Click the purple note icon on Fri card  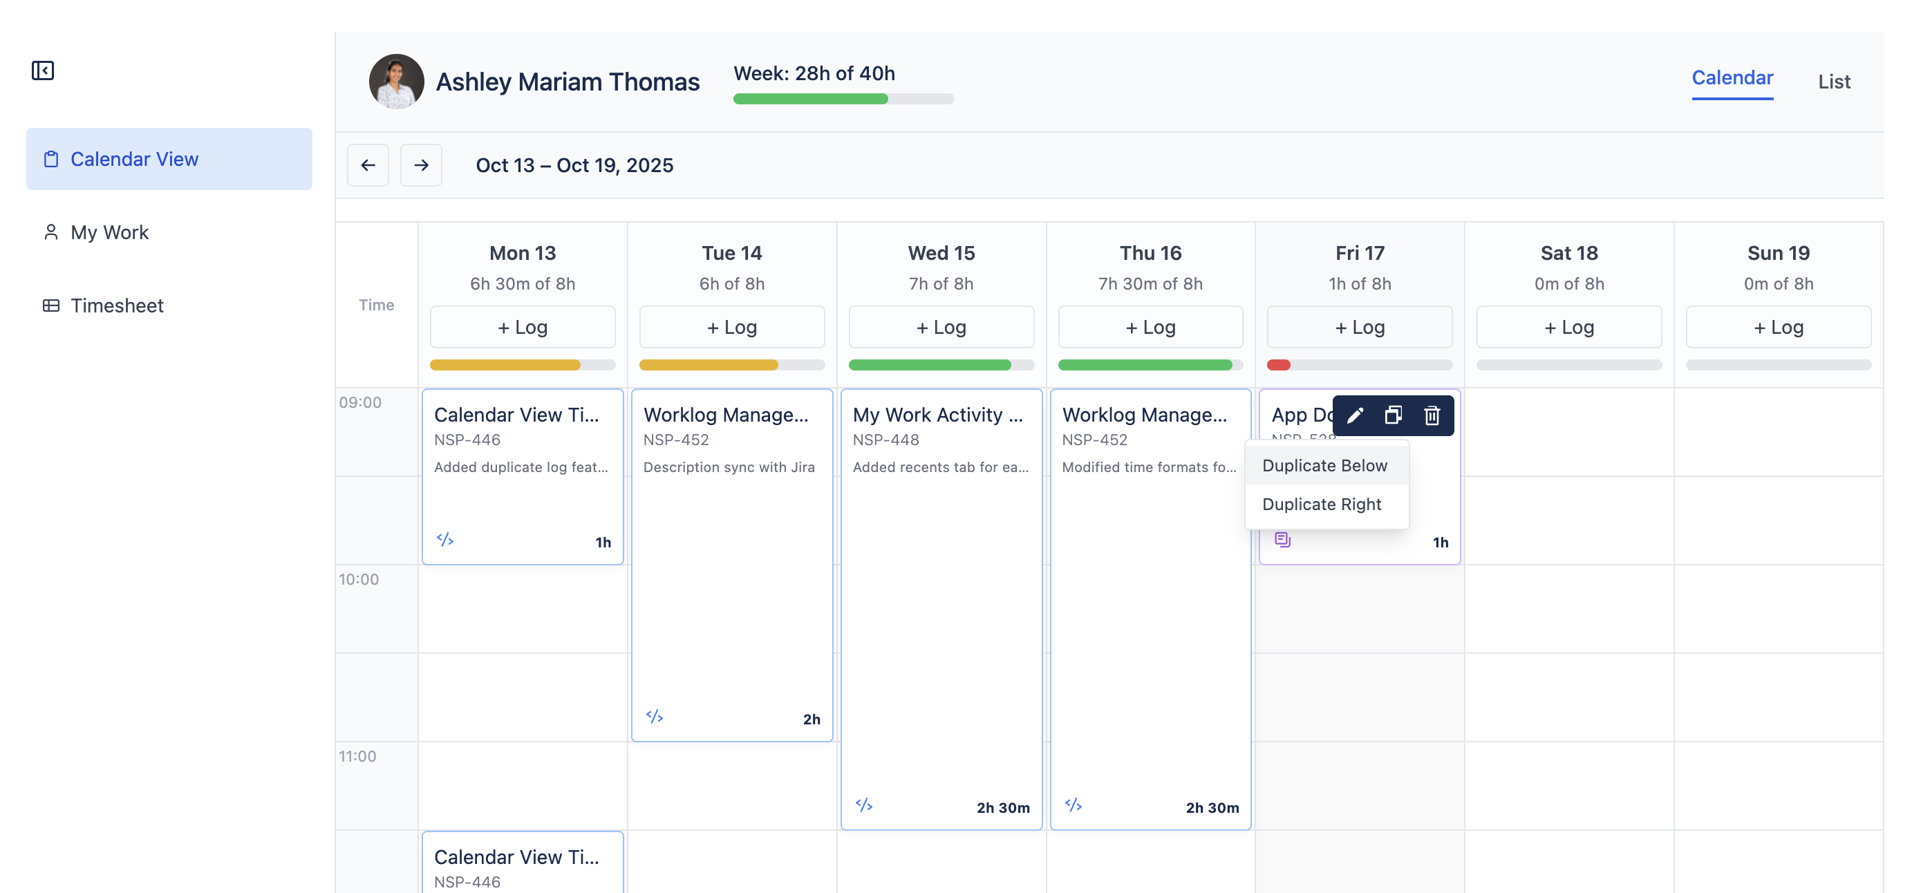pyautogui.click(x=1282, y=540)
